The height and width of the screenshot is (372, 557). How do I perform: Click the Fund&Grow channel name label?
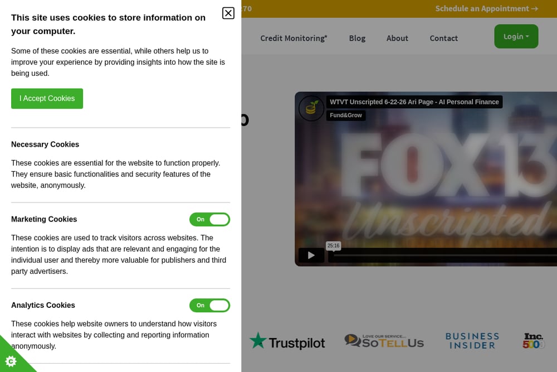pos(346,115)
